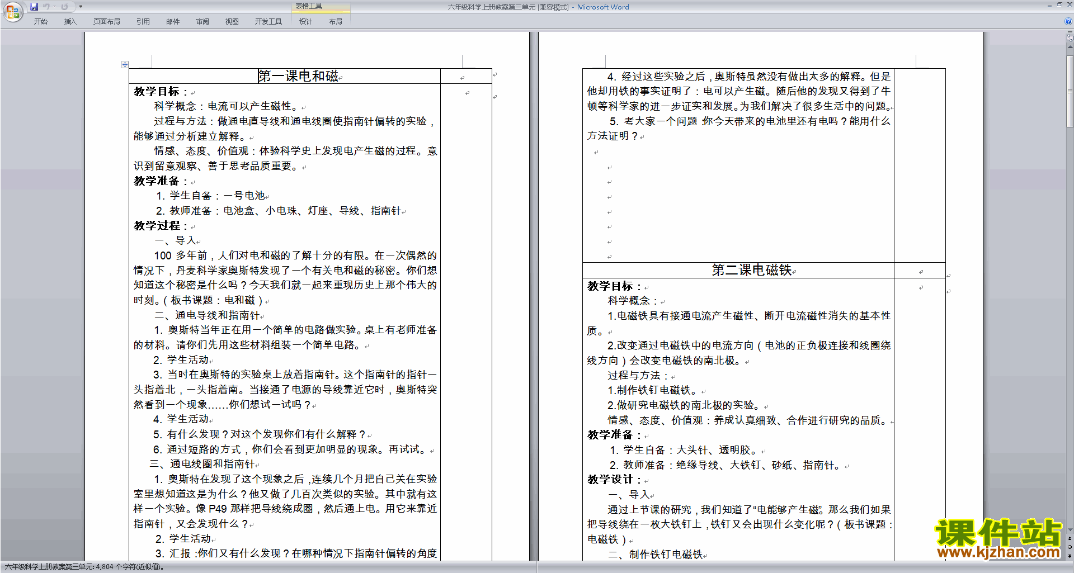
Task: Click scrollbar down arrow
Action: point(1070,529)
